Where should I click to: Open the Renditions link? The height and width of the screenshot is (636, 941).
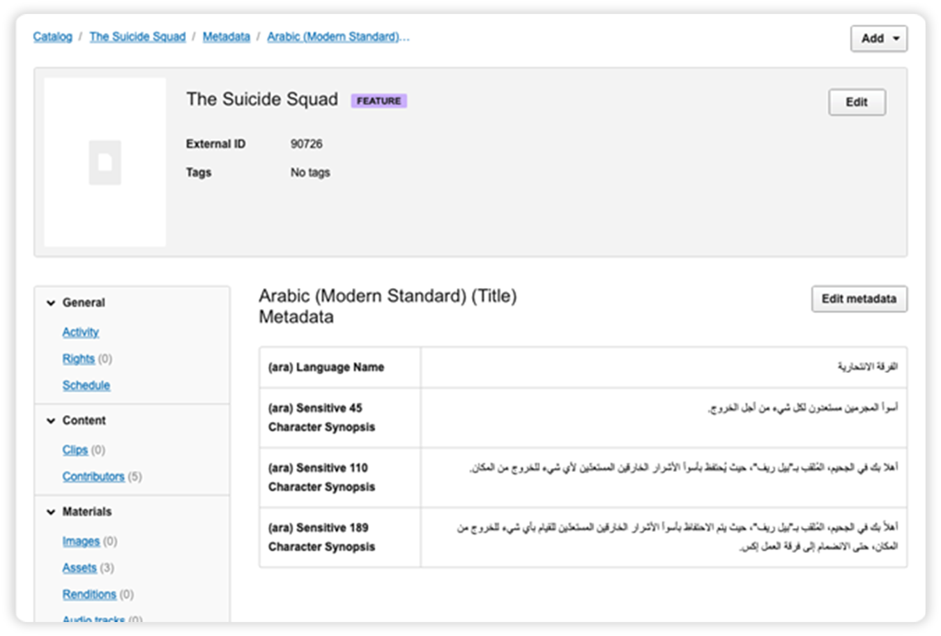coord(89,594)
